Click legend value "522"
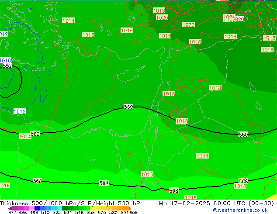Image resolution: width=277 pixels, height=214 pixels. tap(56, 212)
